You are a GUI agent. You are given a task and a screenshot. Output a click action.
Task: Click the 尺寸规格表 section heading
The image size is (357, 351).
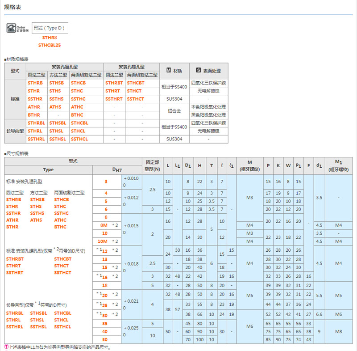(x=16, y=153)
